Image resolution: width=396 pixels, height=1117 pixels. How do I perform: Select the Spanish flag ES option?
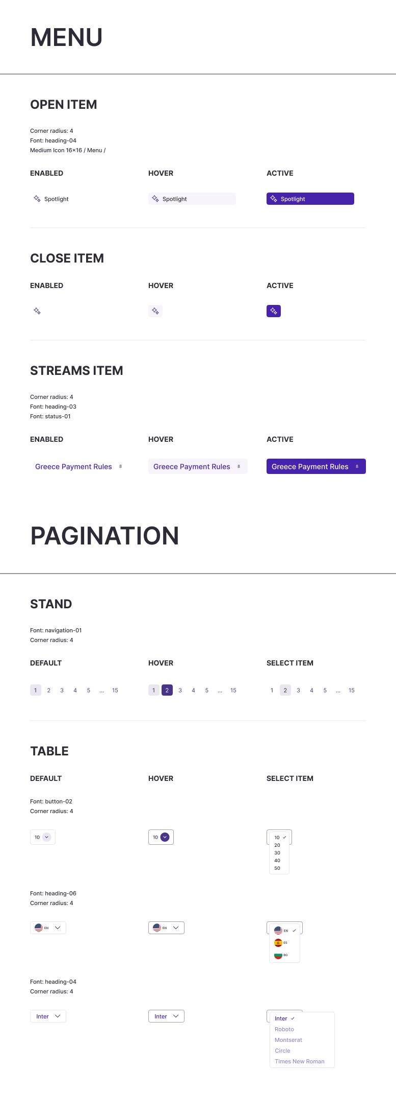[281, 943]
